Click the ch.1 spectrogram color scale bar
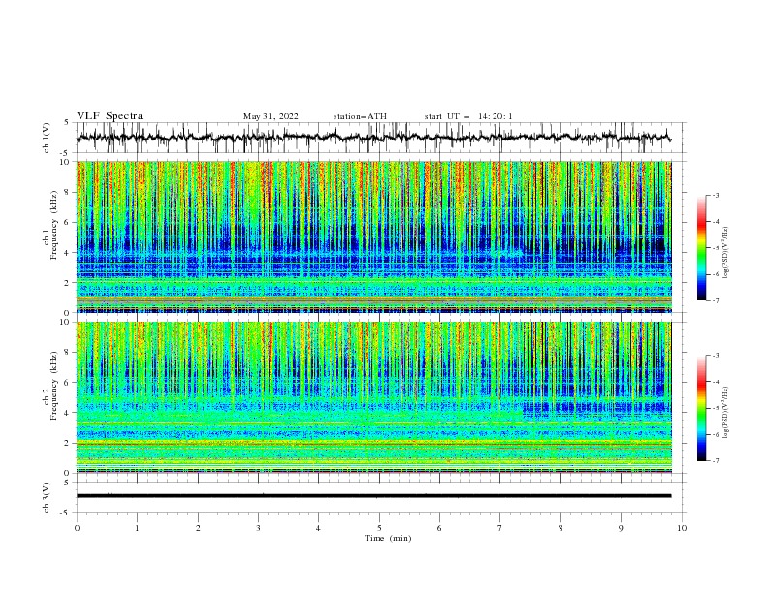Viewport: 768px width, 593px height. tap(701, 248)
